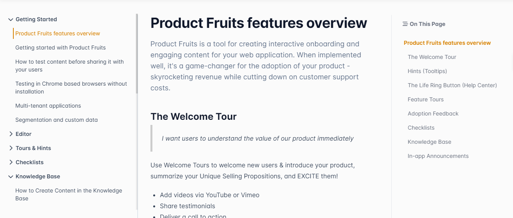Open Getting started with Product Fruits
Image resolution: width=513 pixels, height=218 pixels.
coord(60,48)
